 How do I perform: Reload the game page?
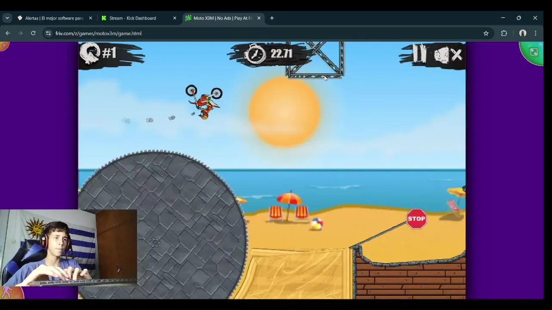coord(33,33)
